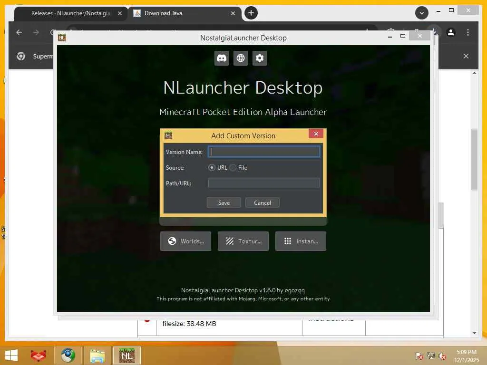Screen dimensions: 487x365
Task: Click the NL icon in dialog title bar
Action: (168, 135)
